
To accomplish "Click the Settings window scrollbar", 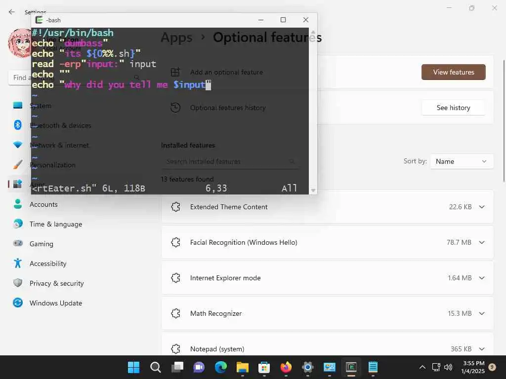I will pos(504,121).
